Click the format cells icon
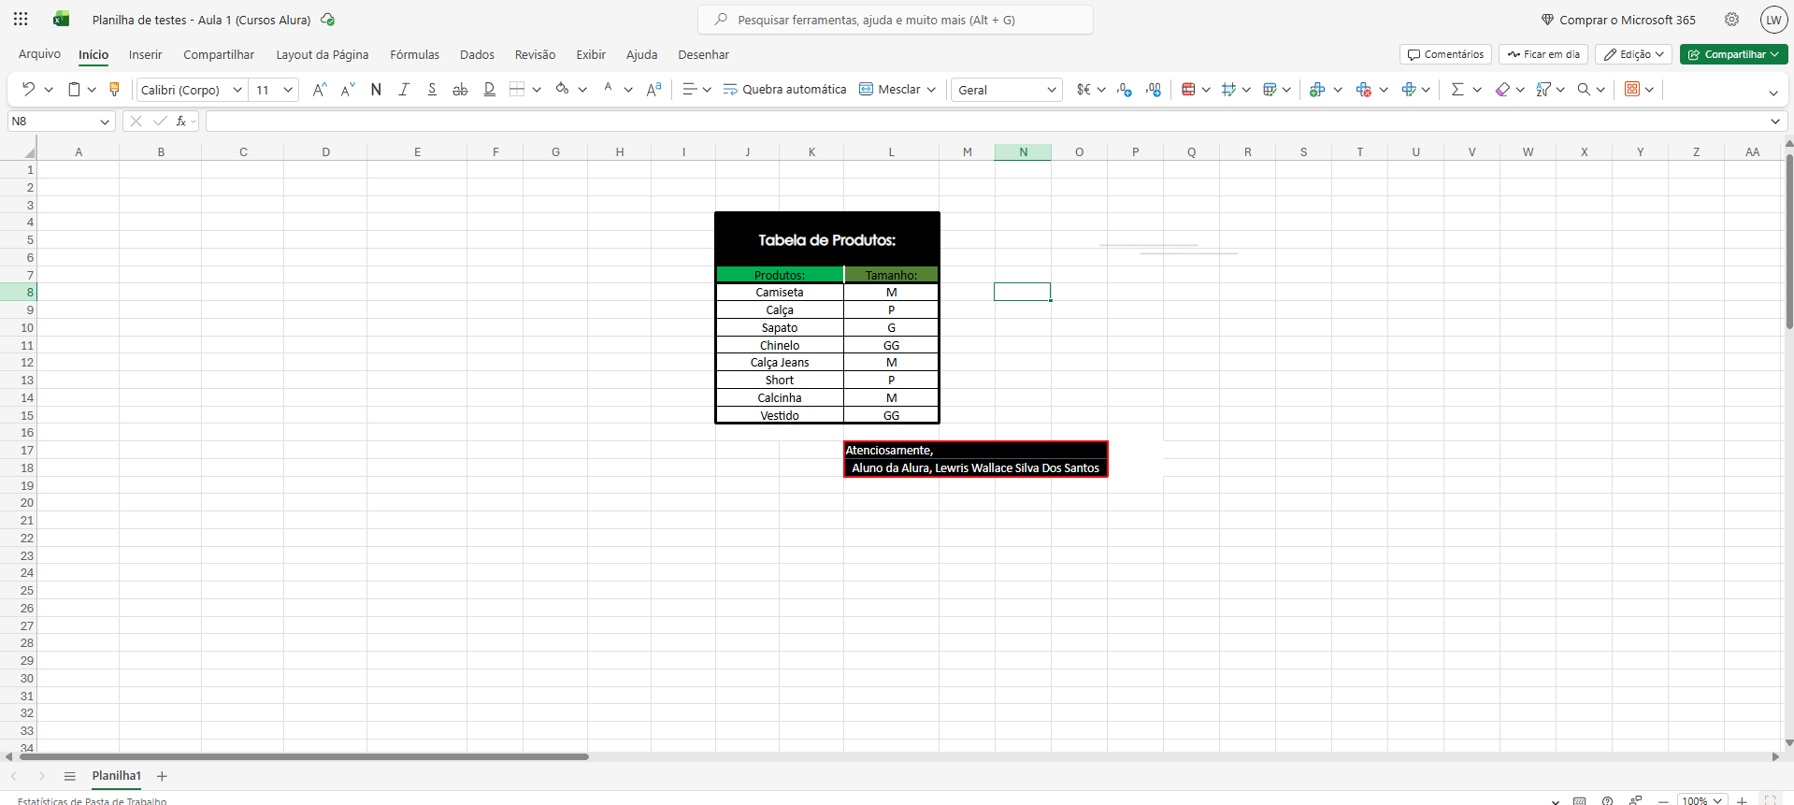The width and height of the screenshot is (1794, 805). pos(1409,89)
